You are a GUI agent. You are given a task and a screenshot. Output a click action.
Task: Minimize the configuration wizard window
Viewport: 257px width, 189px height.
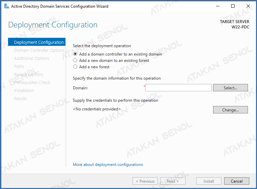(218, 6)
